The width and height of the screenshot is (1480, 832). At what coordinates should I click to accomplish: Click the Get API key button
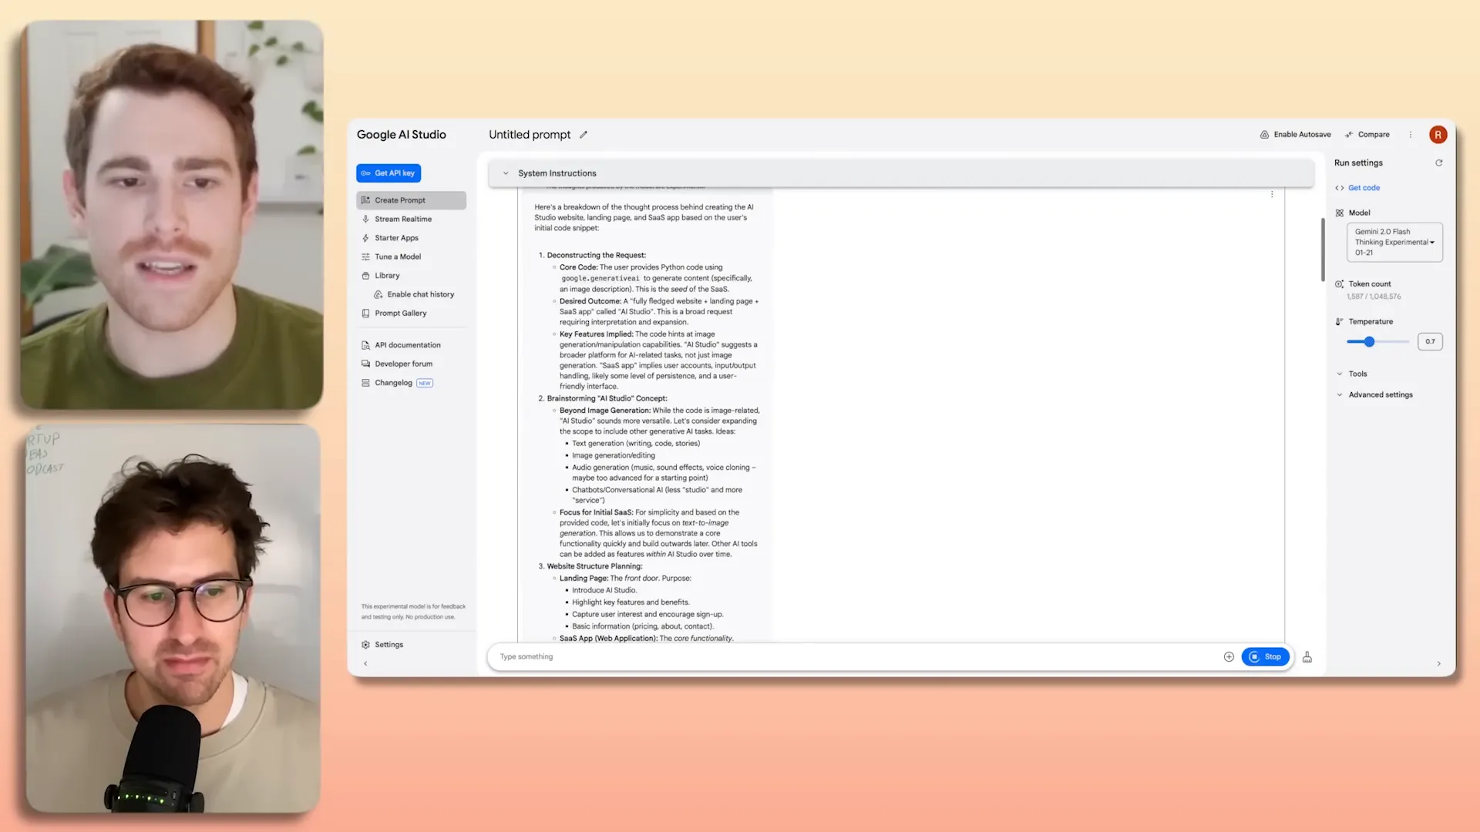[x=388, y=173]
